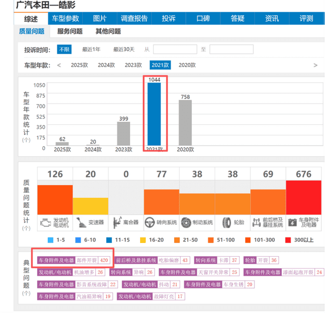Open the 机油增多 26 issue tag
The width and height of the screenshot is (325, 313).
click(89, 272)
